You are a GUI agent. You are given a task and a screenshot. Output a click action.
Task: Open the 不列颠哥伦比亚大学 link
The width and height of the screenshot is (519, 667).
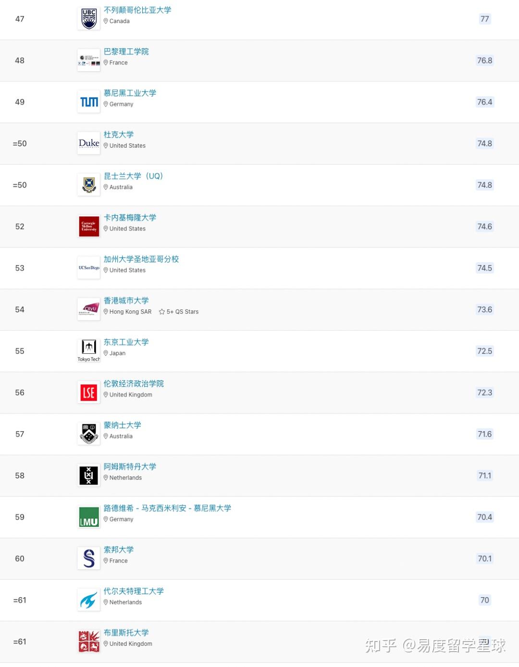tap(137, 10)
